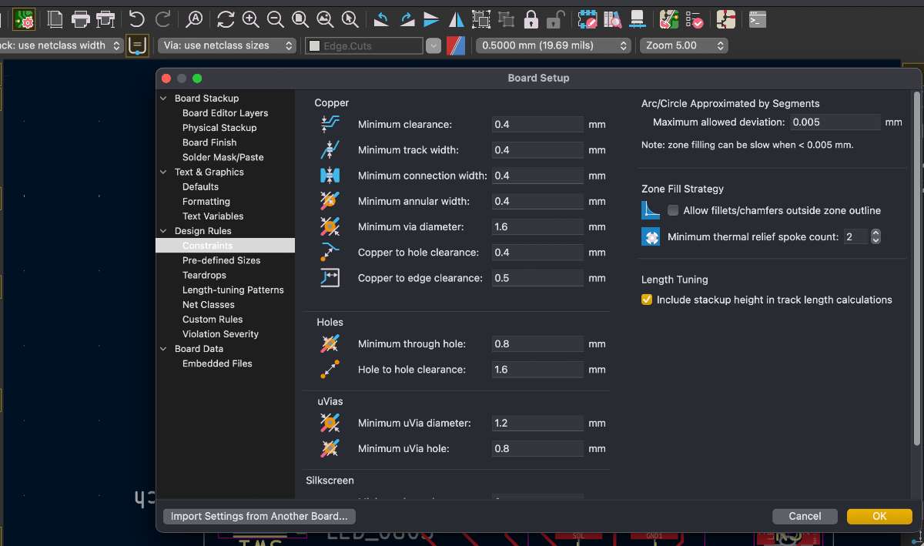Viewport: 924px width, 546px height.
Task: Select Net Classes page
Action: tap(208, 305)
